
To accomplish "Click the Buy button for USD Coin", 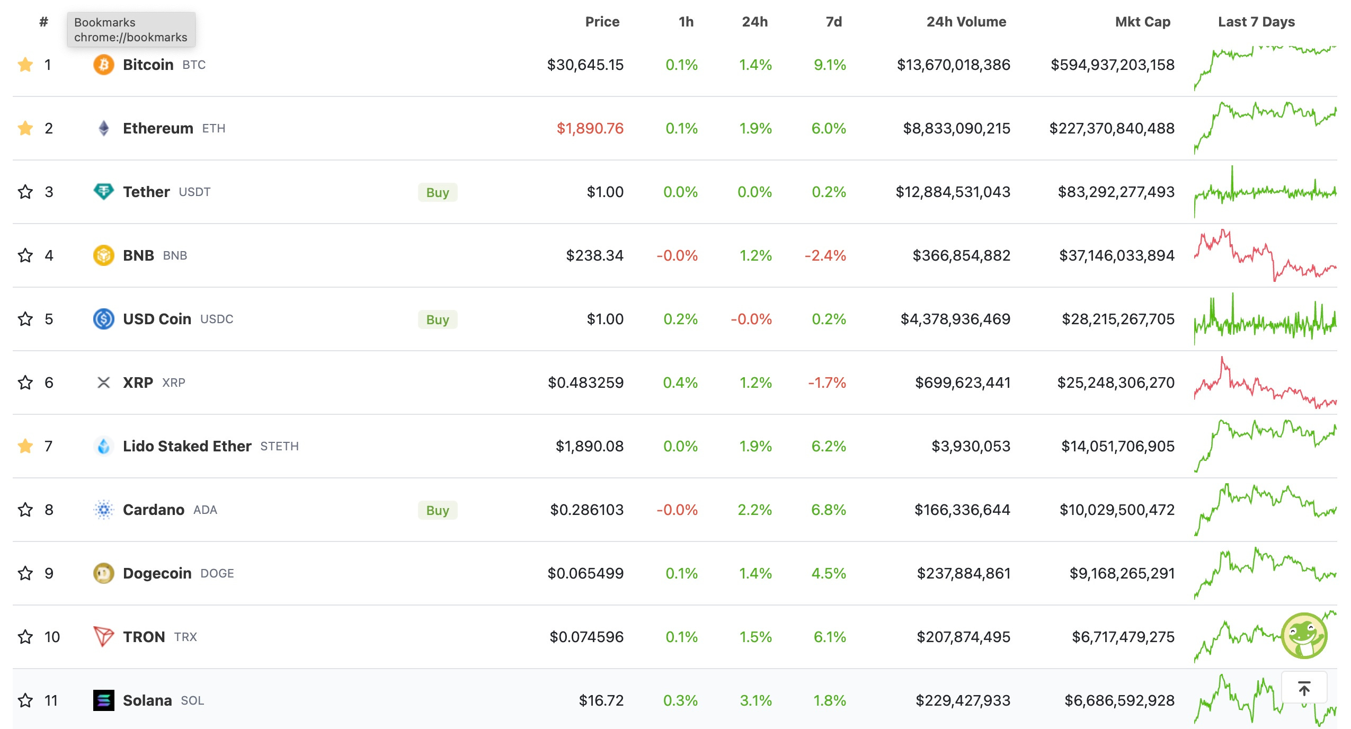I will [438, 319].
